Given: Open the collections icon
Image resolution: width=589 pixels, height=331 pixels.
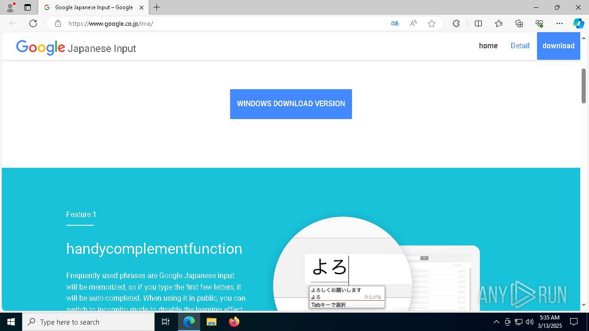Looking at the screenshot, I should tap(519, 23).
